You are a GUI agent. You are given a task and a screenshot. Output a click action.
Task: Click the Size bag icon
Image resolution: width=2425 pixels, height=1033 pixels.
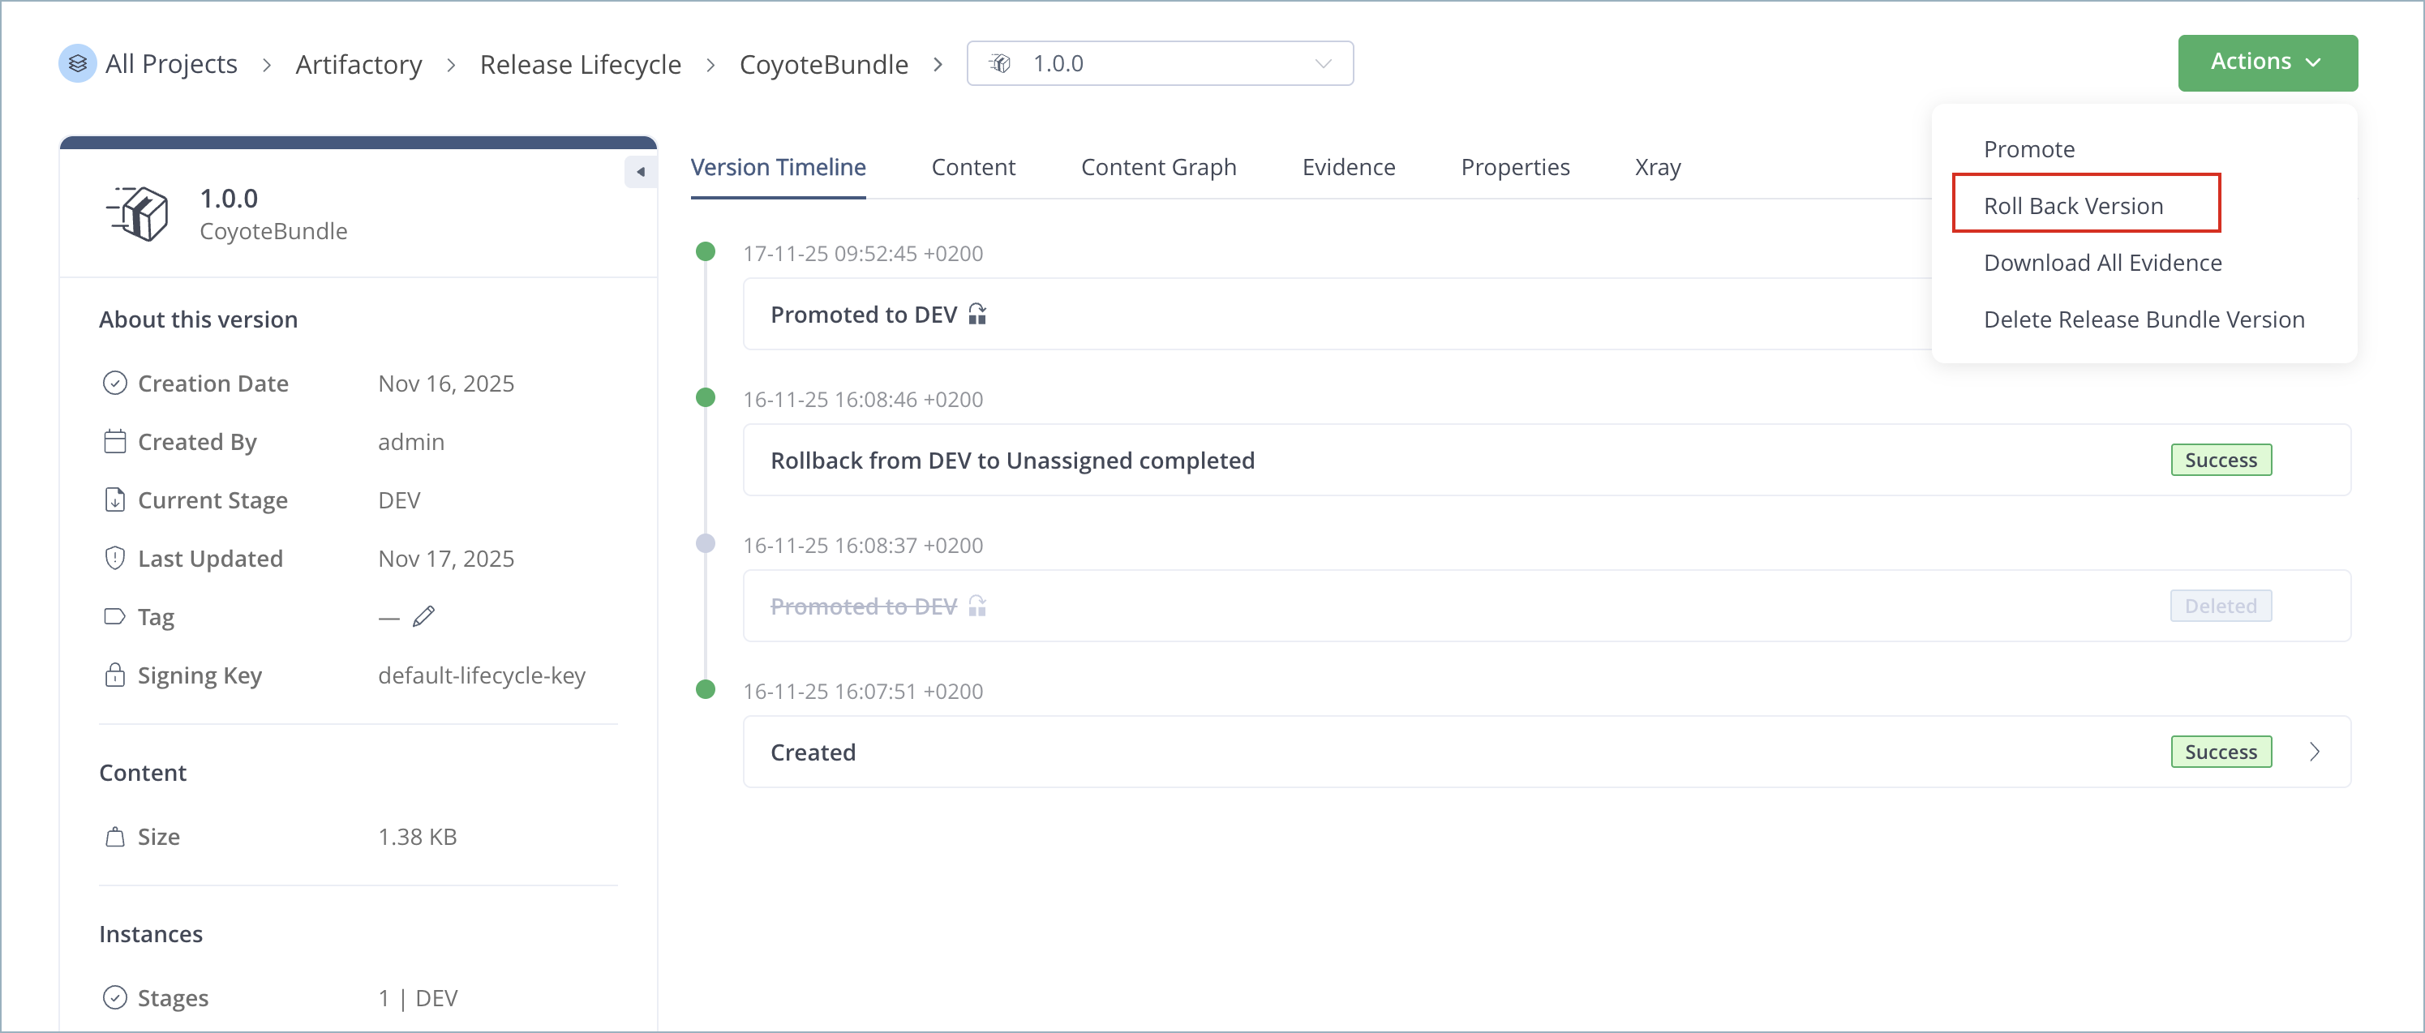point(115,836)
